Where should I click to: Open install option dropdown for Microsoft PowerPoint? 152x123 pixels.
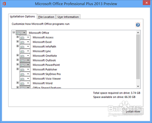(x=25, y=65)
